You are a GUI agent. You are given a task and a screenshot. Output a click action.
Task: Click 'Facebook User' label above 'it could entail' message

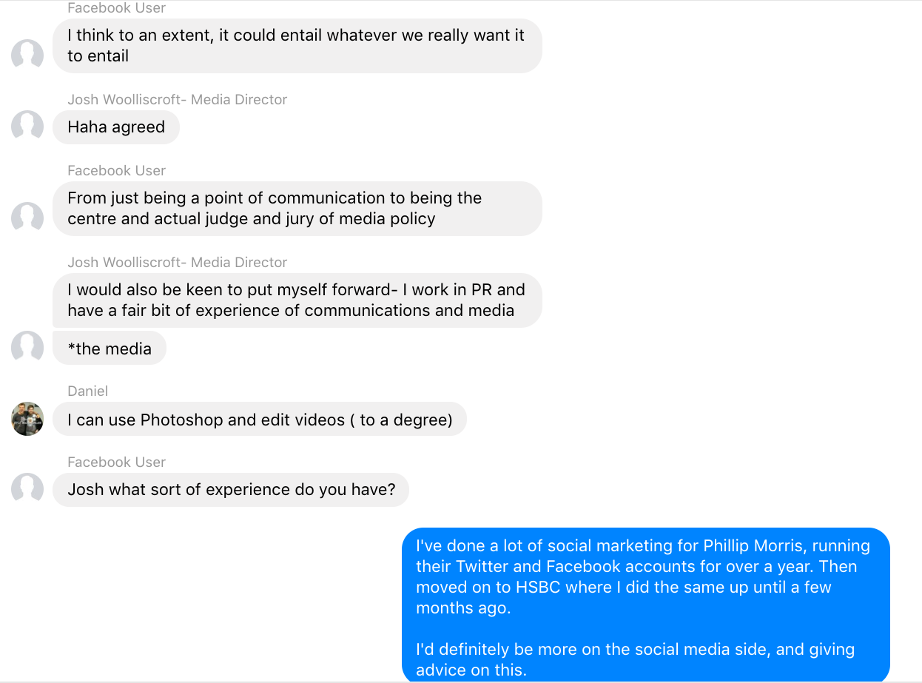click(117, 8)
